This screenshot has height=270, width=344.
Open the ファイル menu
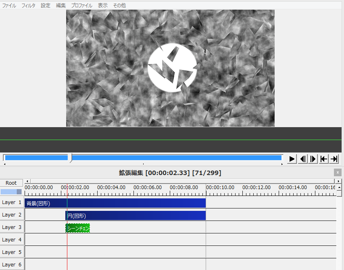(9, 5)
